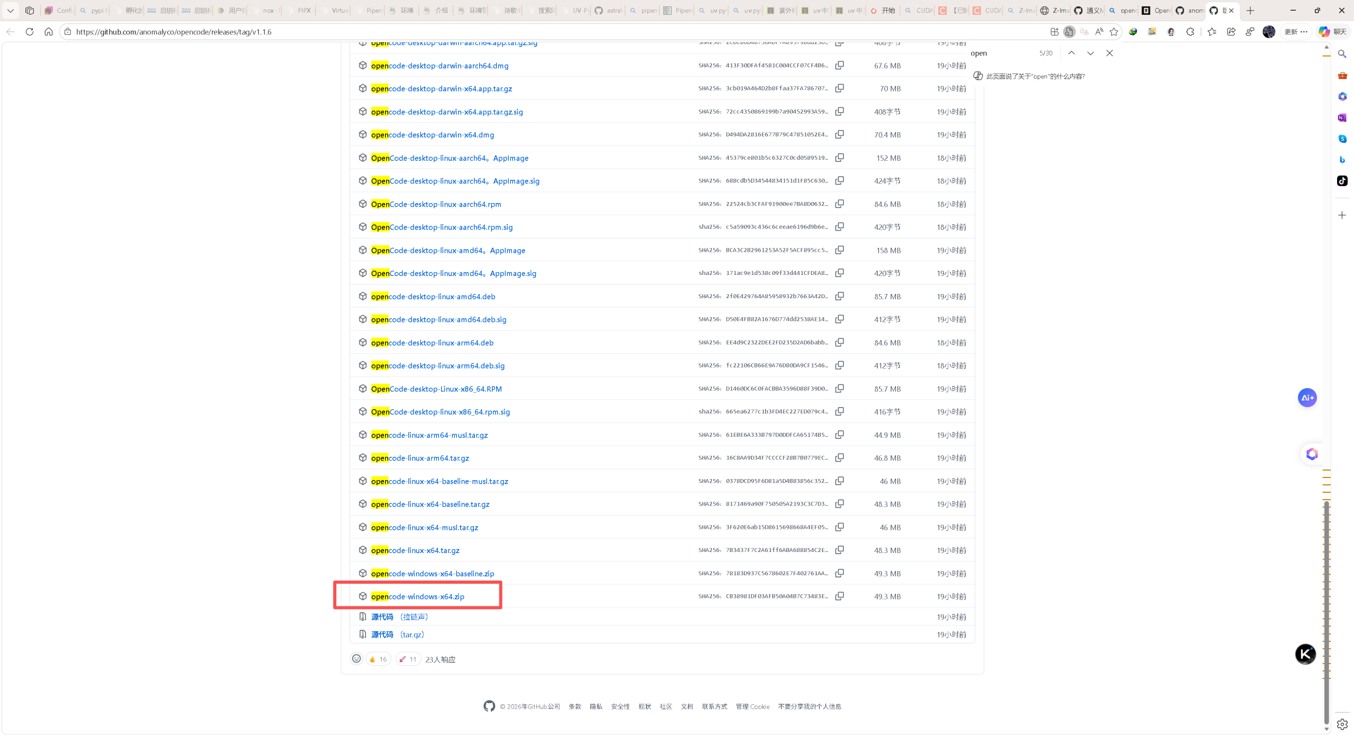The image size is (1354, 736).
Task: Open sidebar search magnifier icon
Action: (x=1342, y=54)
